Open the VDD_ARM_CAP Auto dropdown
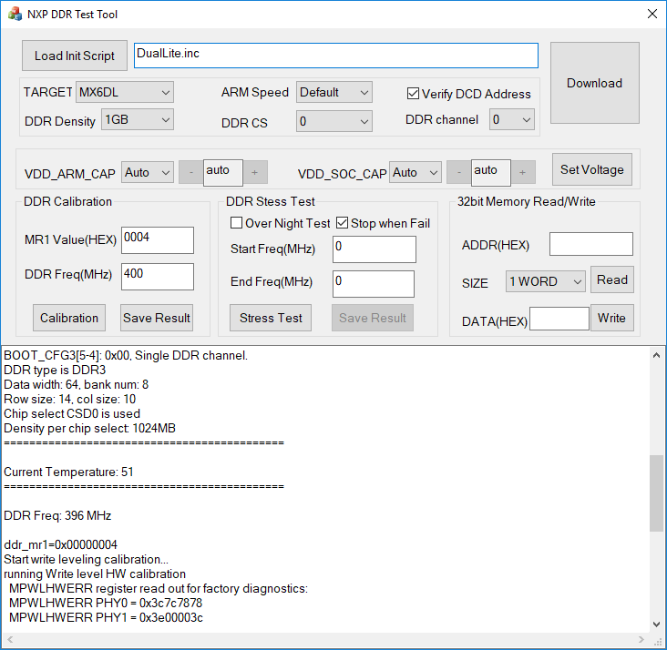This screenshot has width=667, height=650. [148, 173]
